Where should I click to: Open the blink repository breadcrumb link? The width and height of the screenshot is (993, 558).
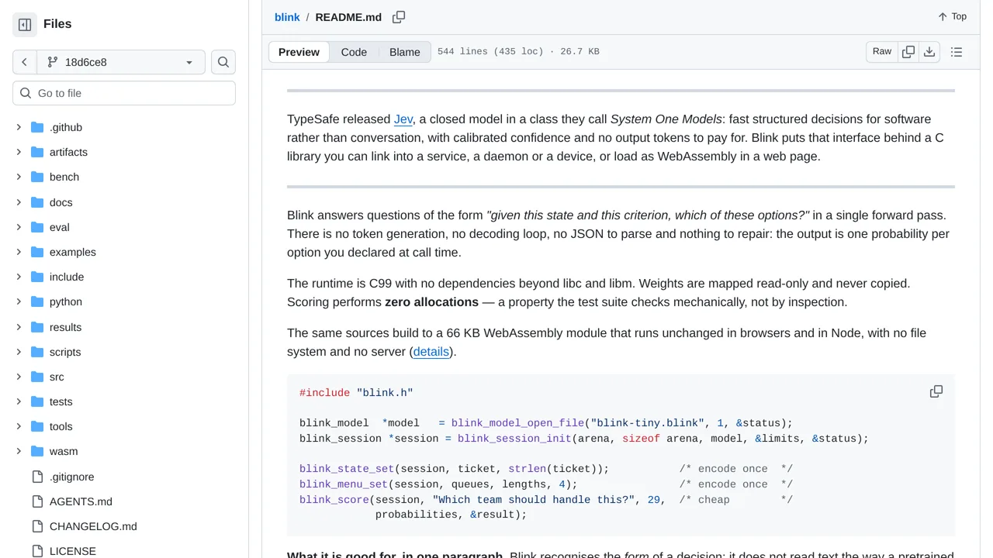(287, 17)
